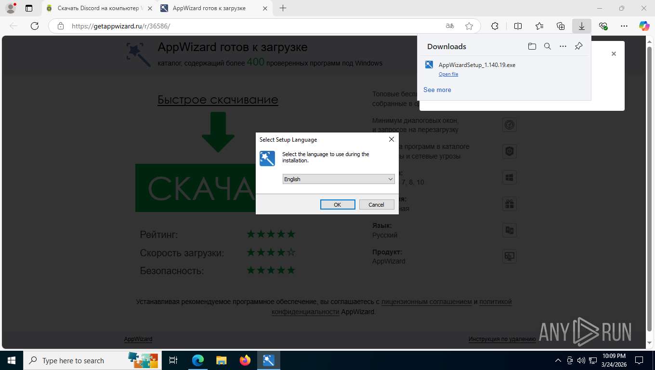Open Copilot icon in toolbar

(644, 26)
